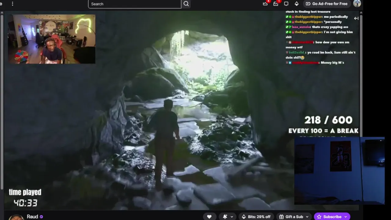Click Raud's verified badge icon
Viewport: 391px width, 220px height.
41,217
